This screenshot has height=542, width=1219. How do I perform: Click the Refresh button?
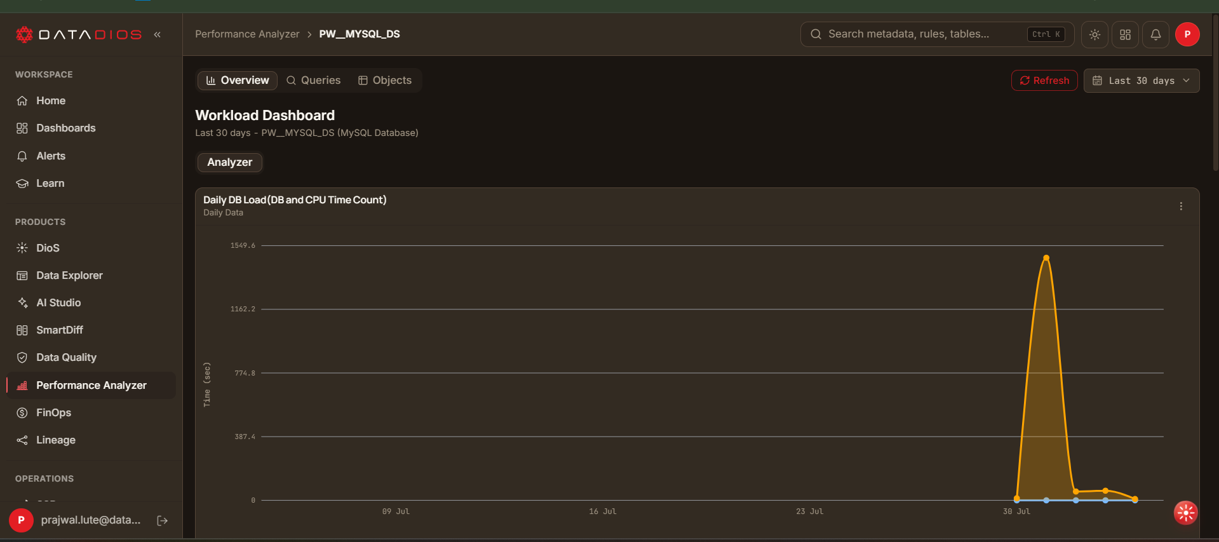[1044, 81]
